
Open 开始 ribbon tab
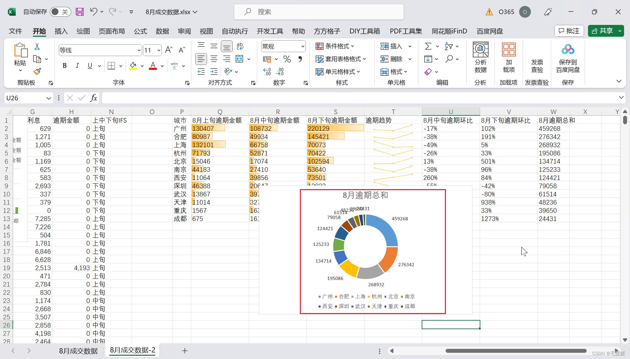point(39,31)
